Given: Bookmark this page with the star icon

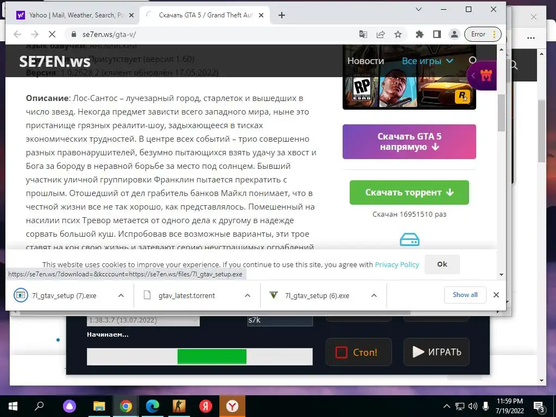Looking at the screenshot, I should click(x=398, y=34).
